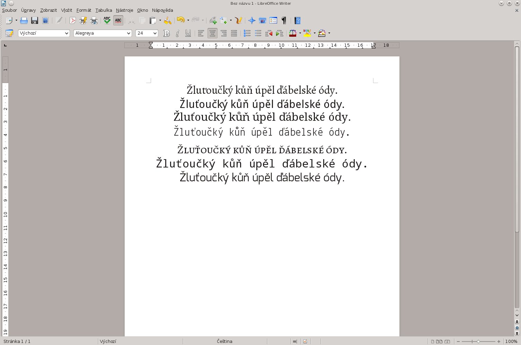Open the print preview

[x=94, y=21]
